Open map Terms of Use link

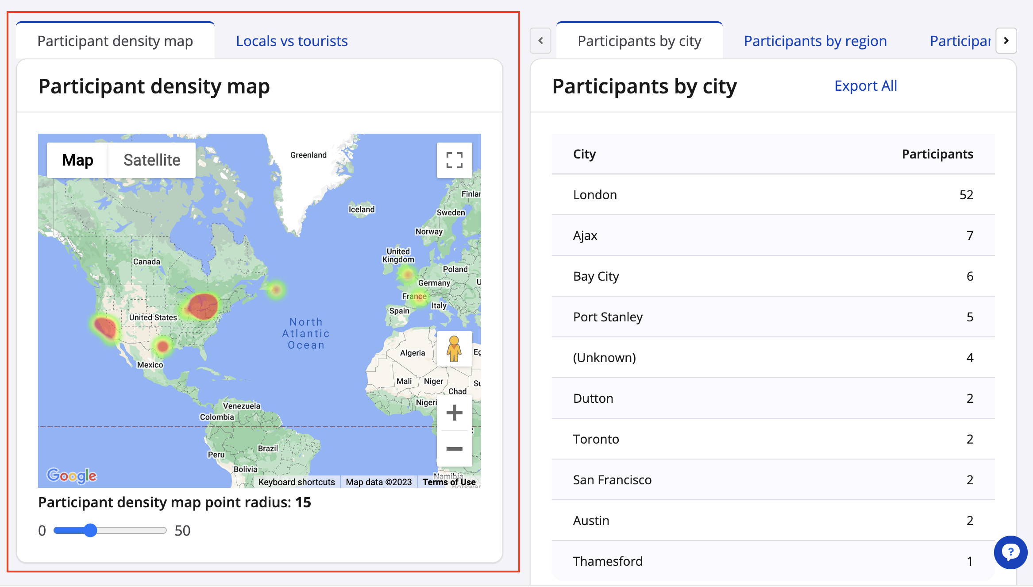pyautogui.click(x=449, y=482)
